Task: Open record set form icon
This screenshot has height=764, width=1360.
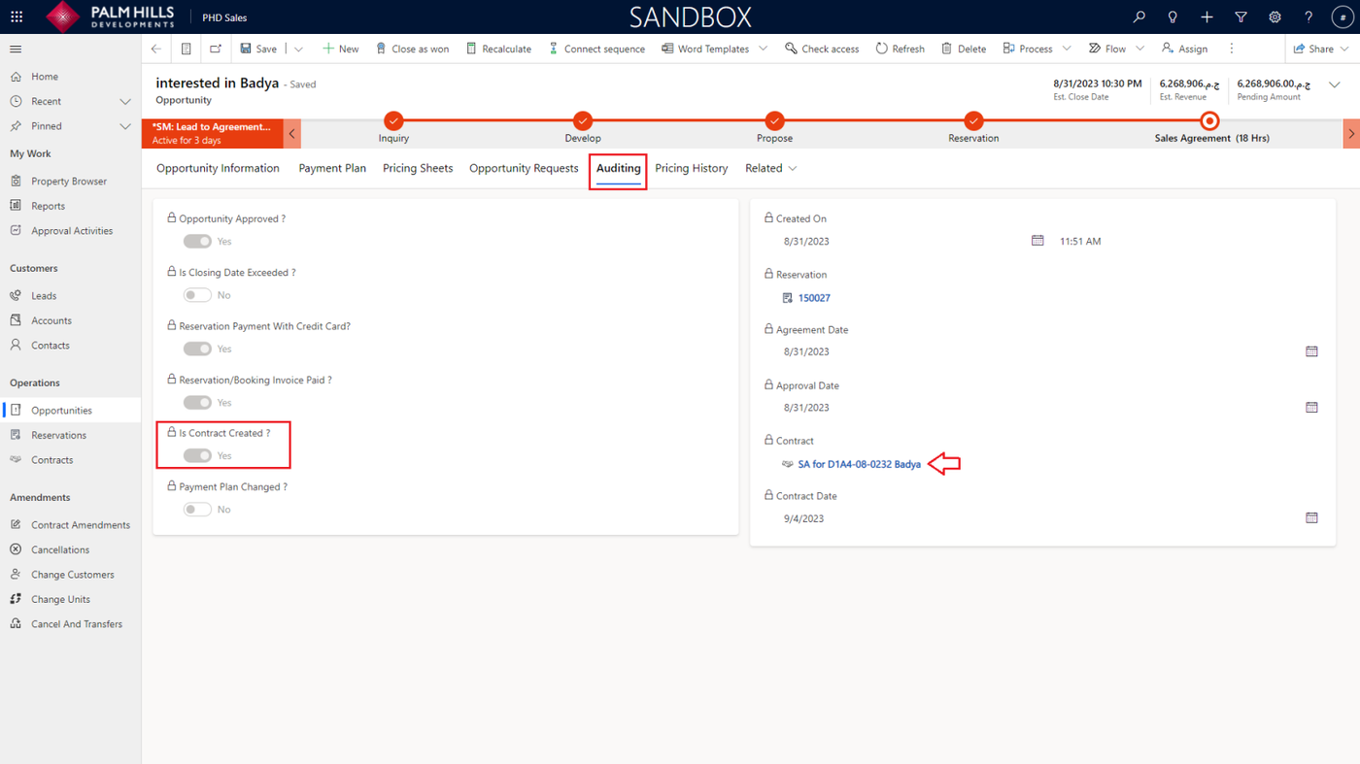Action: 186,49
